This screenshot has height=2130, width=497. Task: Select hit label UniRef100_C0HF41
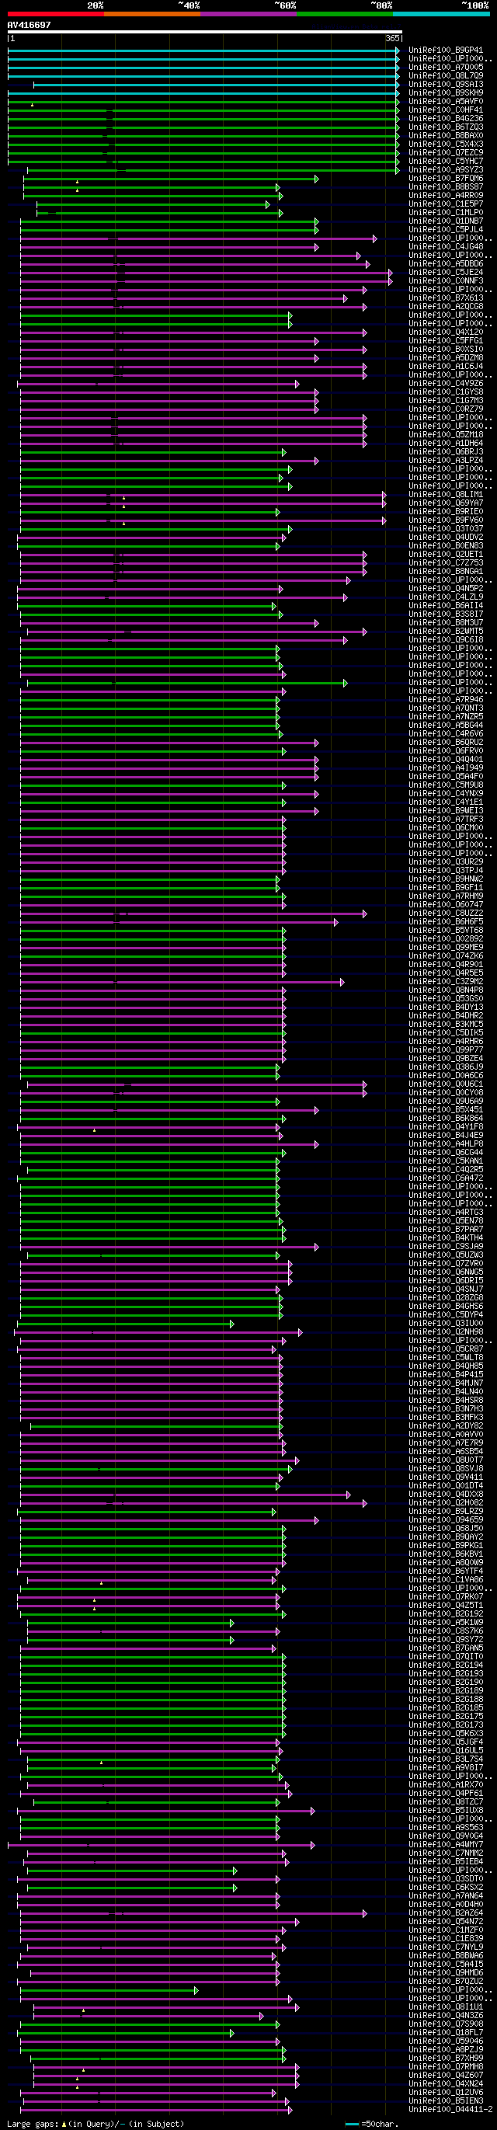446,110
